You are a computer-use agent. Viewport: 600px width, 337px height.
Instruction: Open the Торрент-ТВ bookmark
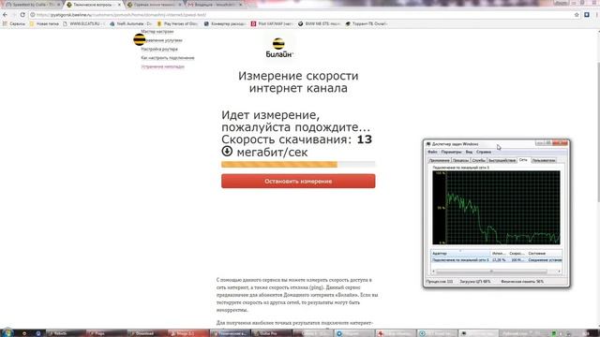point(367,23)
